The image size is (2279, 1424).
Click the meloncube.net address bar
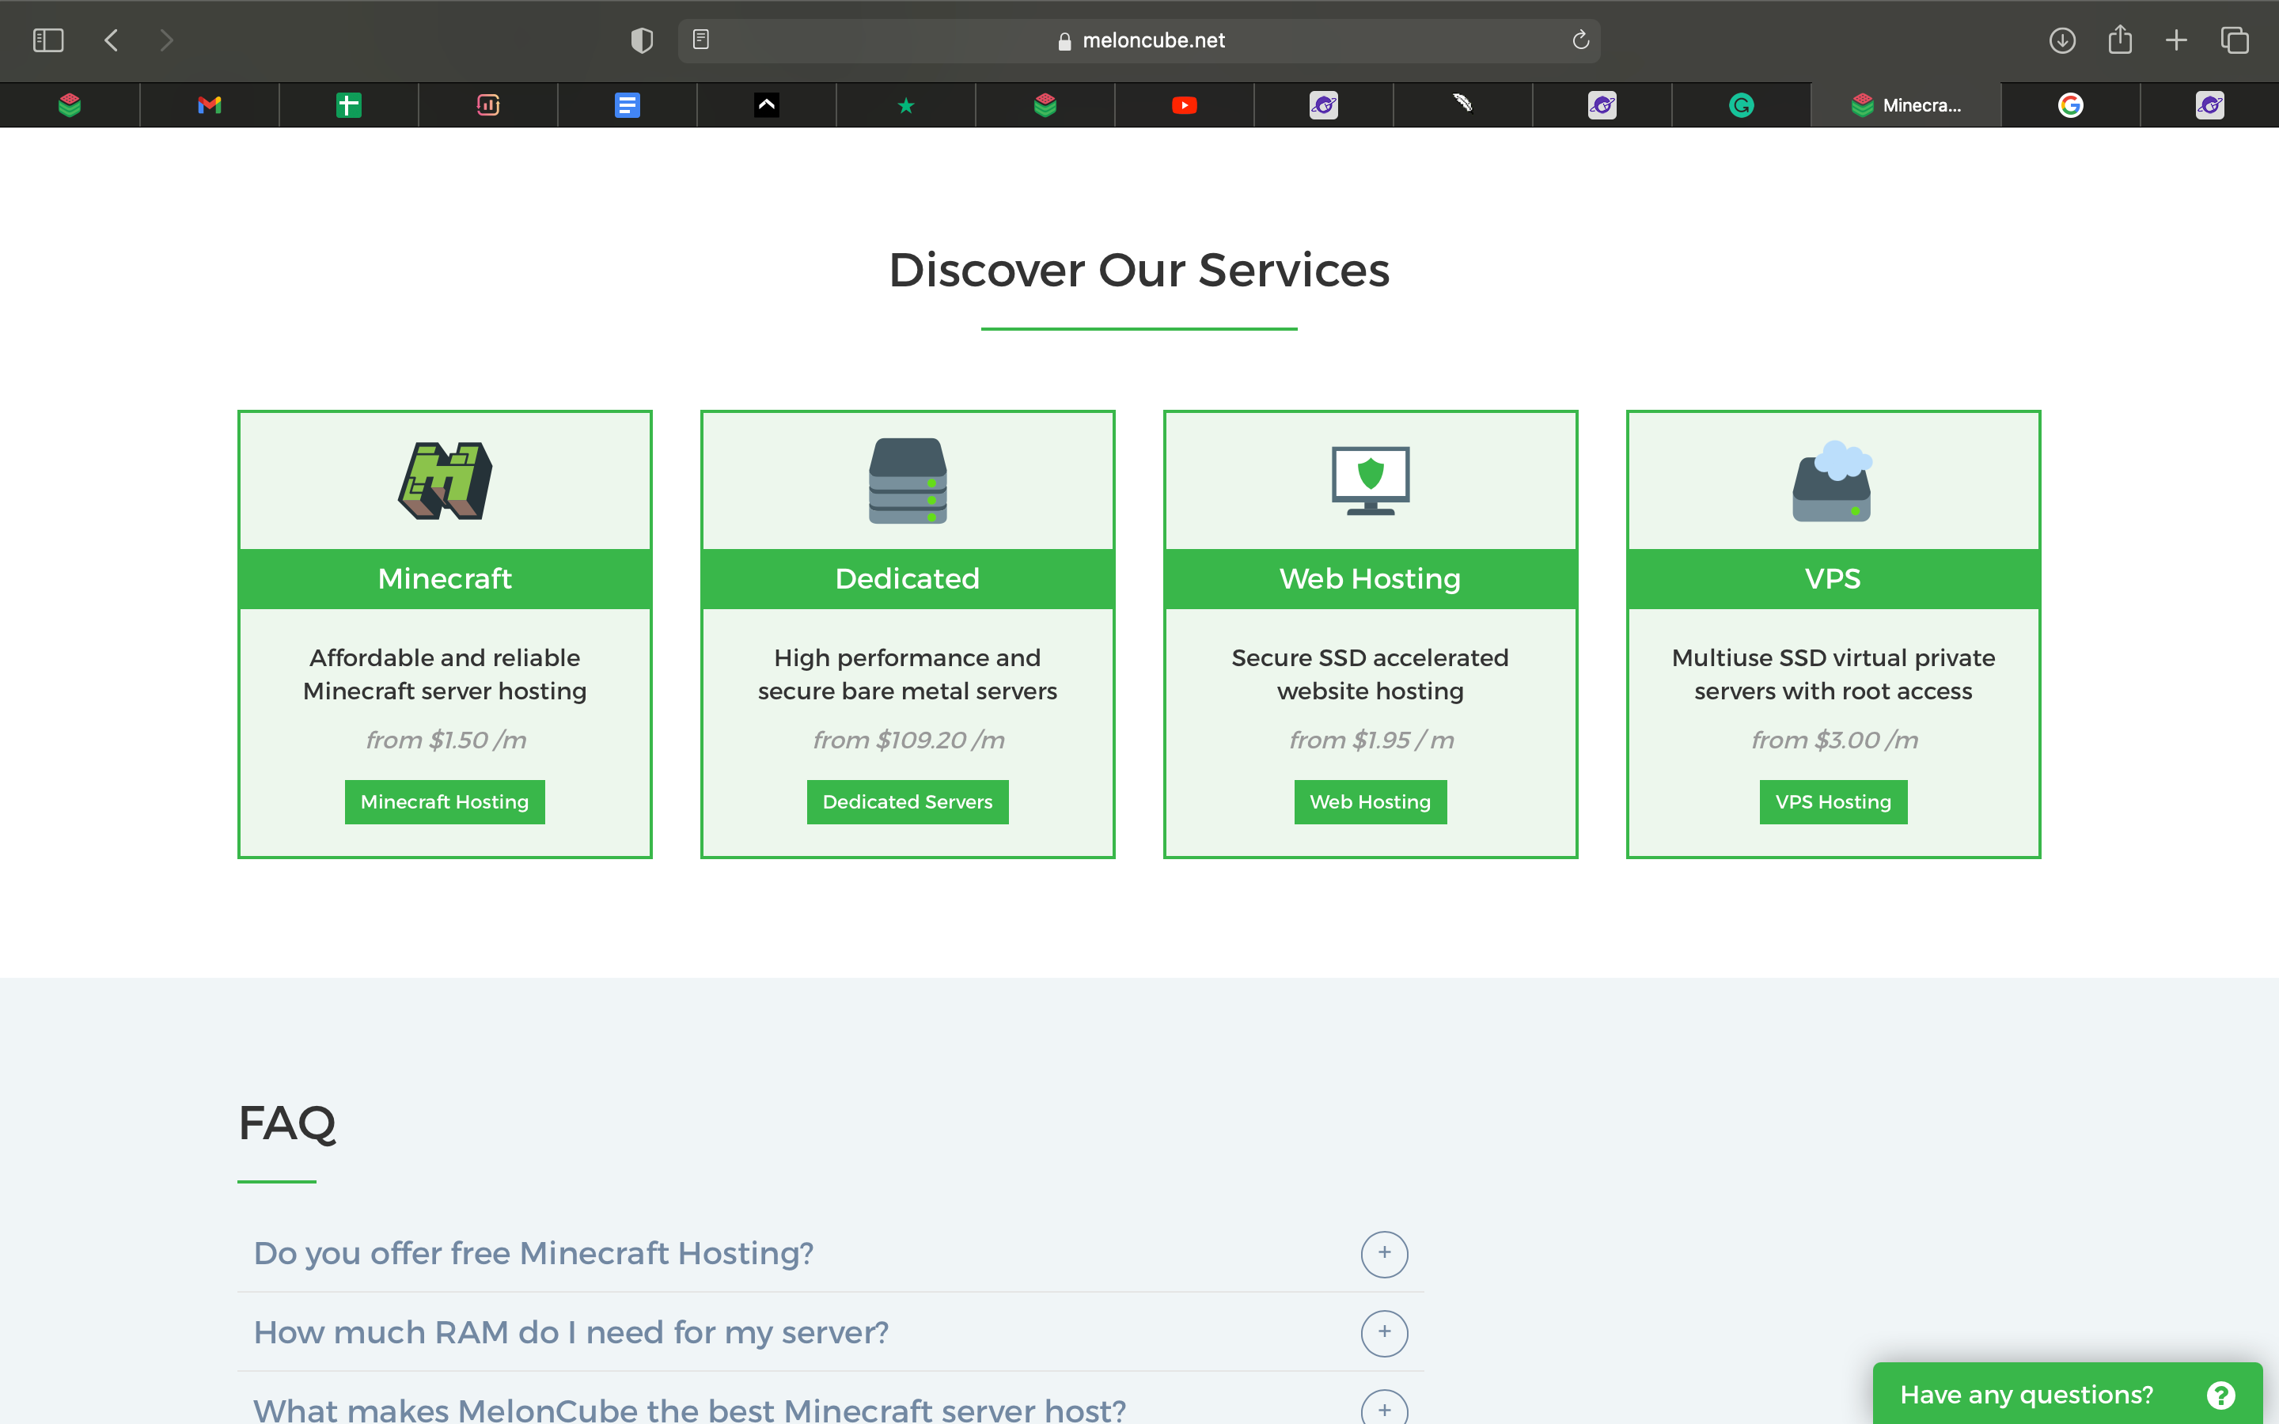1139,40
